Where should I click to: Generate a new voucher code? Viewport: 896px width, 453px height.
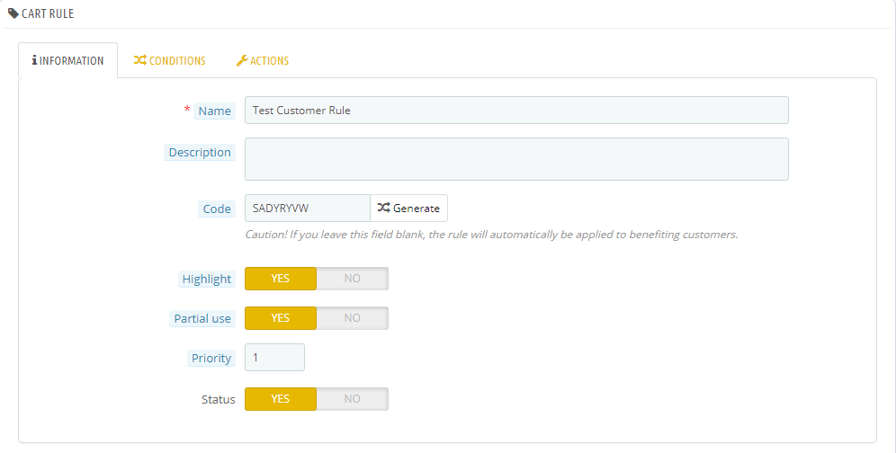point(408,208)
